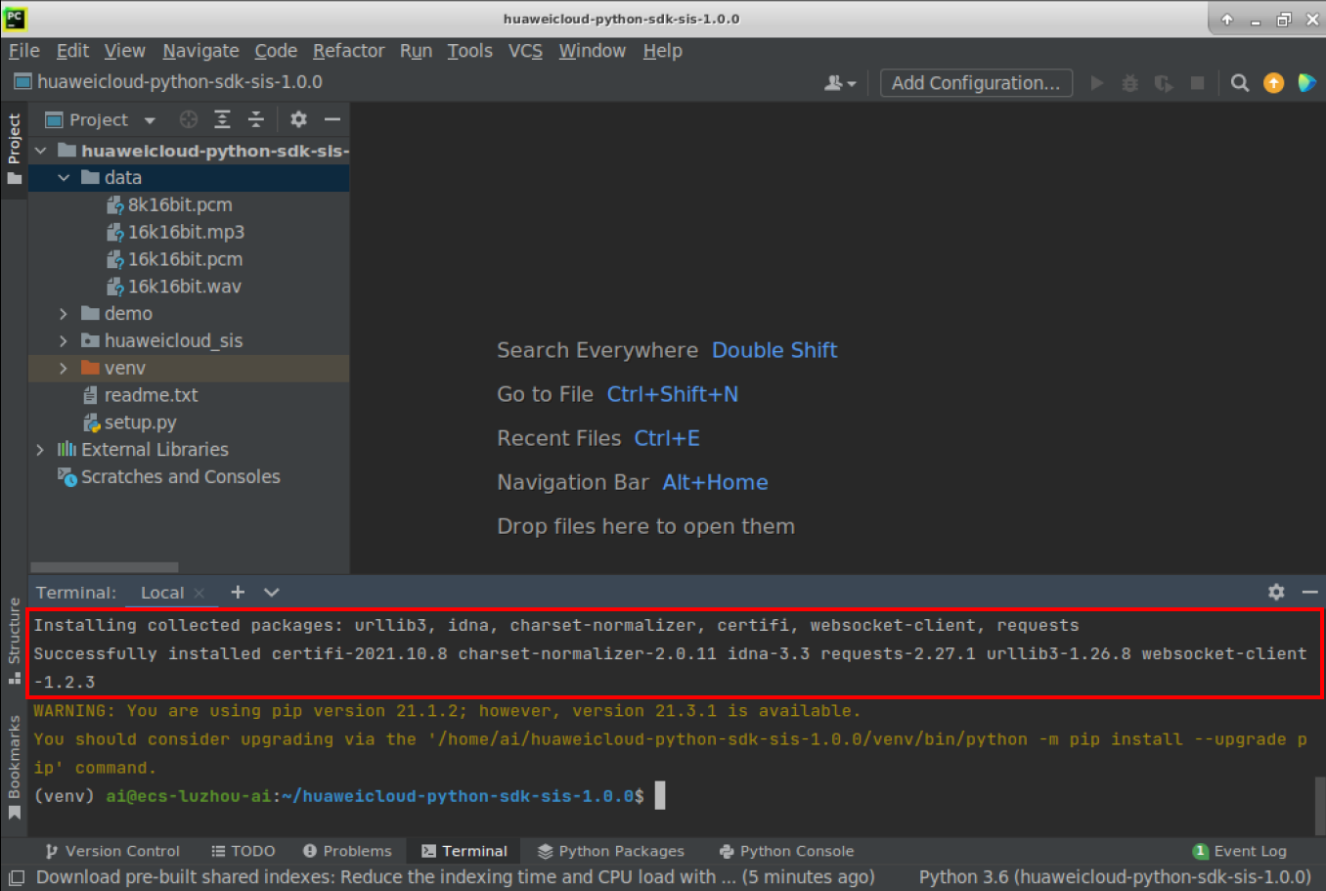Add a new terminal session tab
Image resolution: width=1326 pixels, height=891 pixels.
[238, 592]
